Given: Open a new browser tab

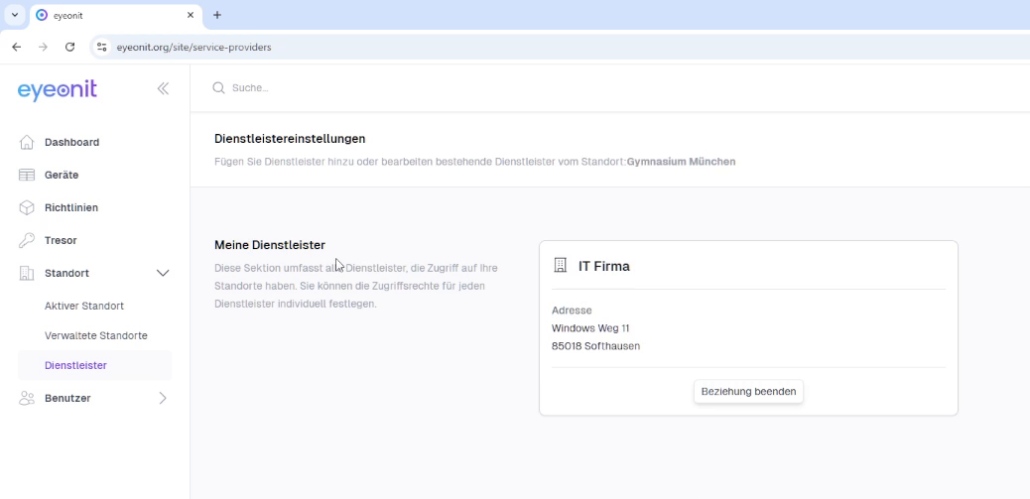Looking at the screenshot, I should pos(217,15).
